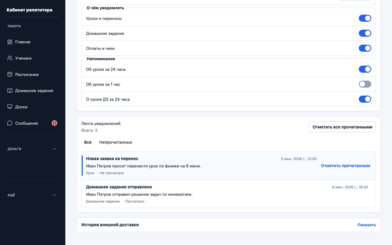Go to Главная in the sidebar
392x245 pixels.
tap(32, 42)
